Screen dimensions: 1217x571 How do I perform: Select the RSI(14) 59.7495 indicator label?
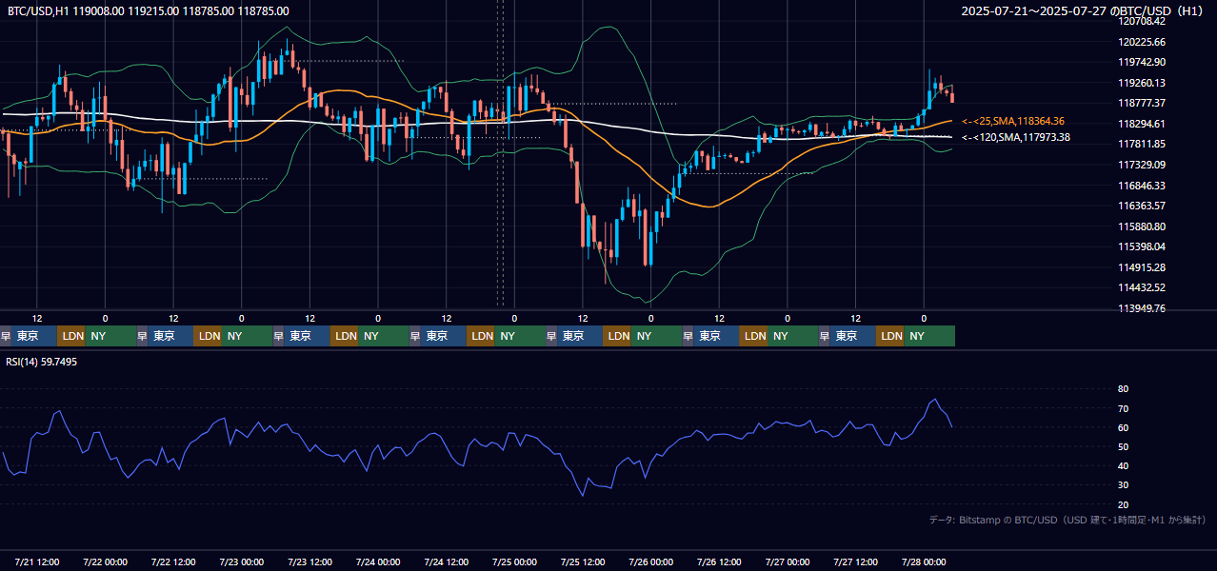(42, 362)
